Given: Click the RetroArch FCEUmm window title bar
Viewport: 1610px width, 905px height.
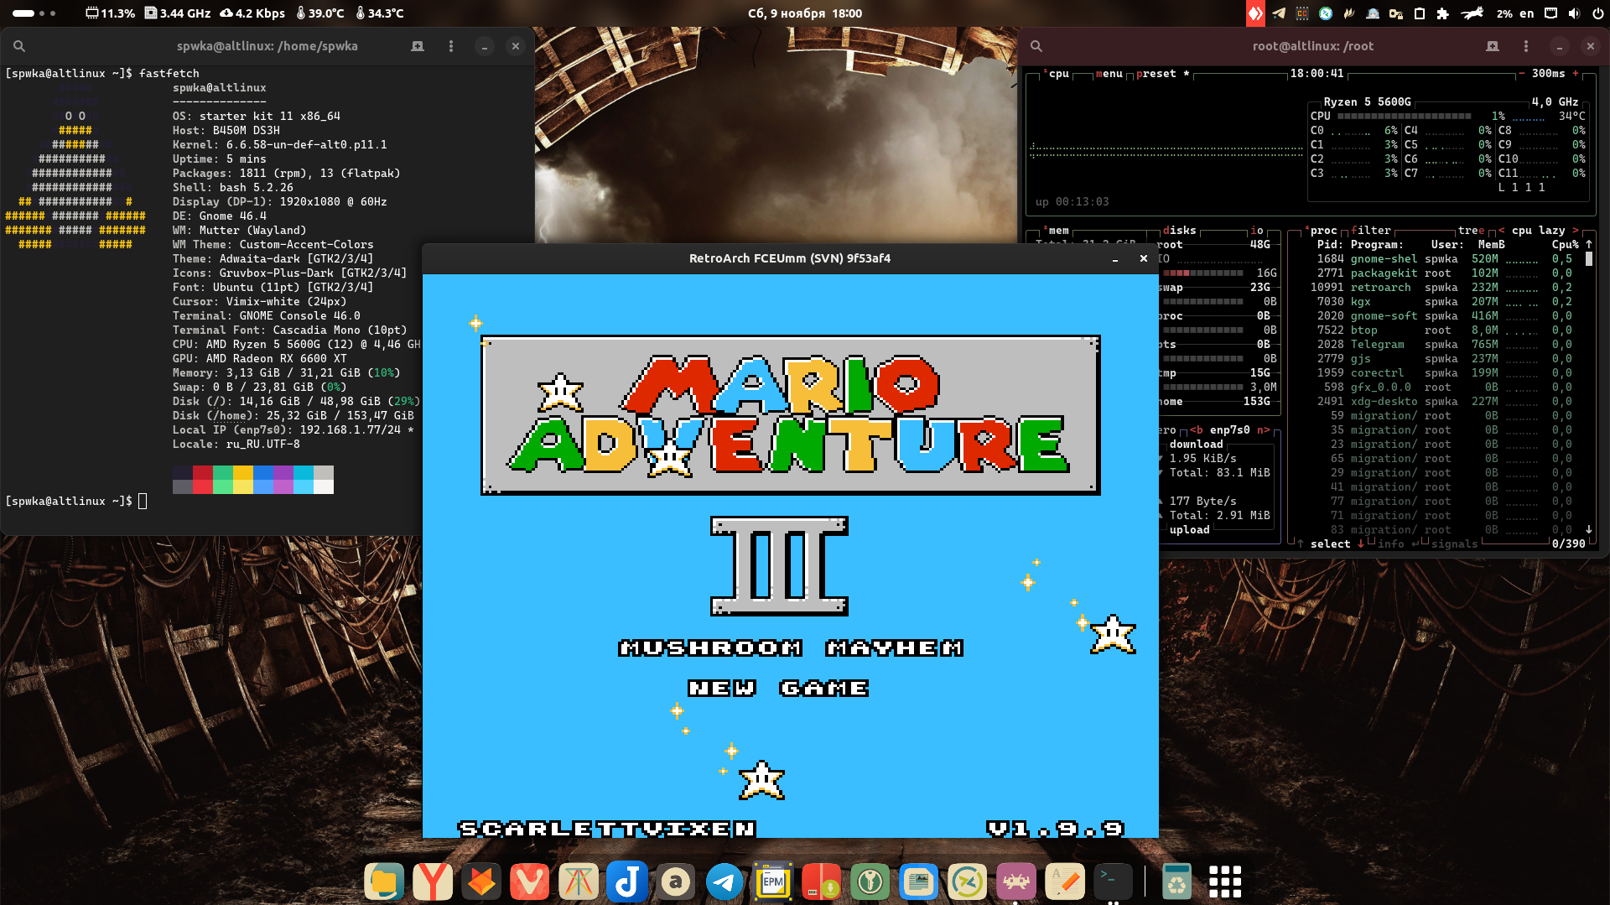Looking at the screenshot, I should (x=790, y=258).
